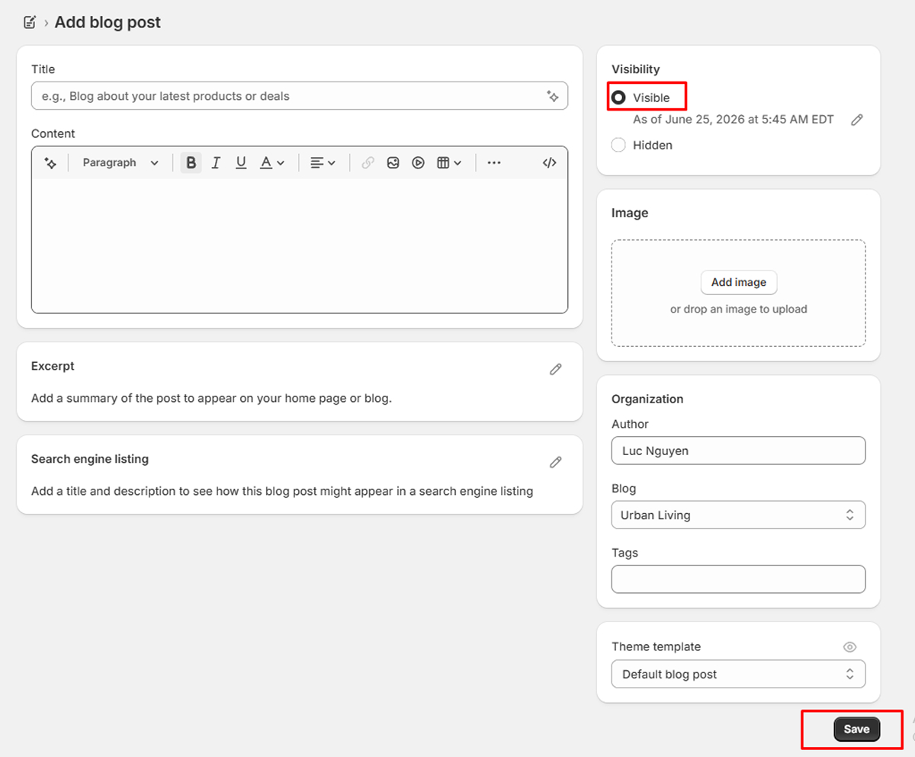The image size is (915, 757).
Task: Click the blog posts breadcrumb icon
Action: [30, 22]
